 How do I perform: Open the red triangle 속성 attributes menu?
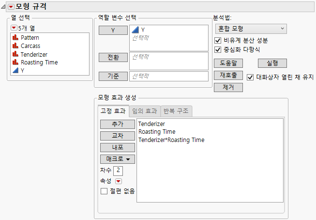click(x=119, y=181)
